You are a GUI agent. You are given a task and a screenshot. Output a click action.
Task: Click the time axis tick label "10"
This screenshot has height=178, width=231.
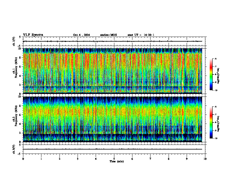click(205, 159)
